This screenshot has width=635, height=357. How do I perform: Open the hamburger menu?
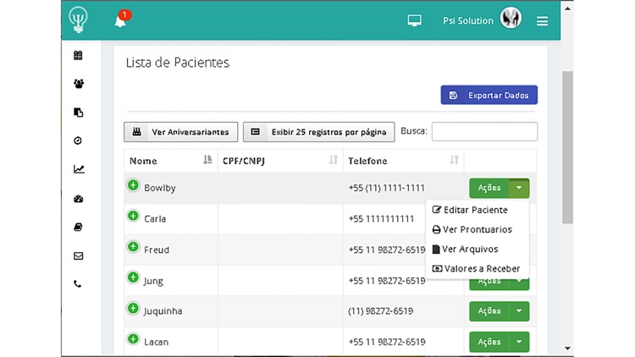point(542,21)
